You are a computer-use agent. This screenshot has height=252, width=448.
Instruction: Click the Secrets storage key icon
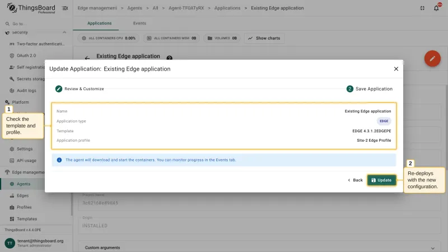12,79
